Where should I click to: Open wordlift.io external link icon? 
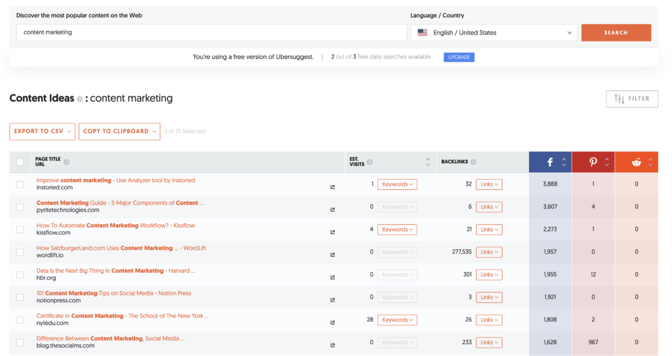tap(333, 255)
